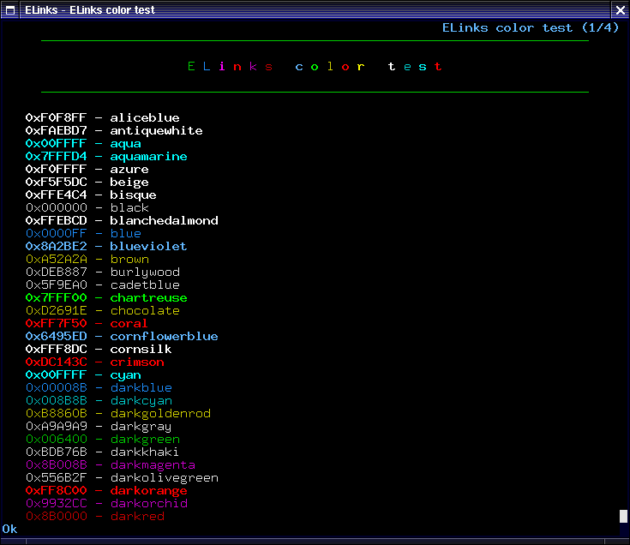Click the 'chartreuse' color entry
This screenshot has width=630, height=545.
(x=106, y=297)
